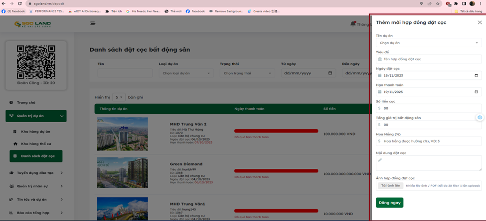This screenshot has width=486, height=221.
Task: Expand the Chọn loại dự án dropdown
Action: [x=186, y=73]
